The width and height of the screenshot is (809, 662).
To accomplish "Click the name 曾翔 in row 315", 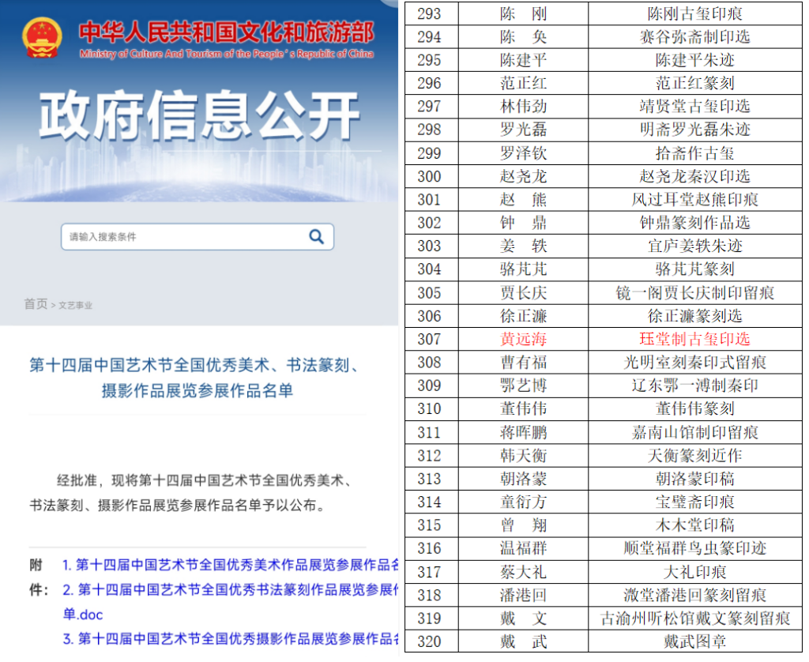I will 523,525.
